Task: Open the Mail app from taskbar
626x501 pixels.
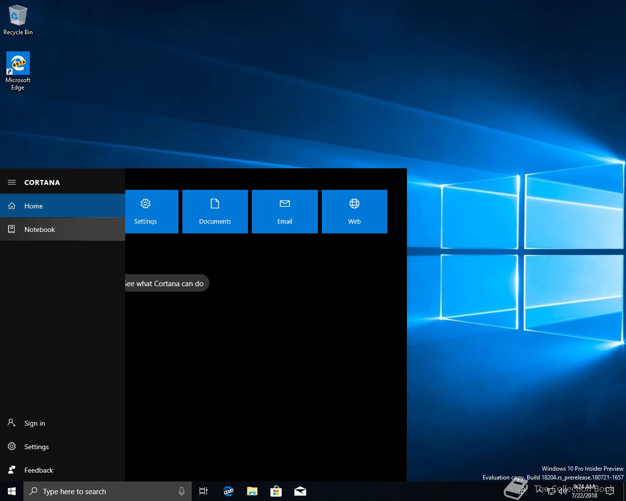Action: [300, 491]
